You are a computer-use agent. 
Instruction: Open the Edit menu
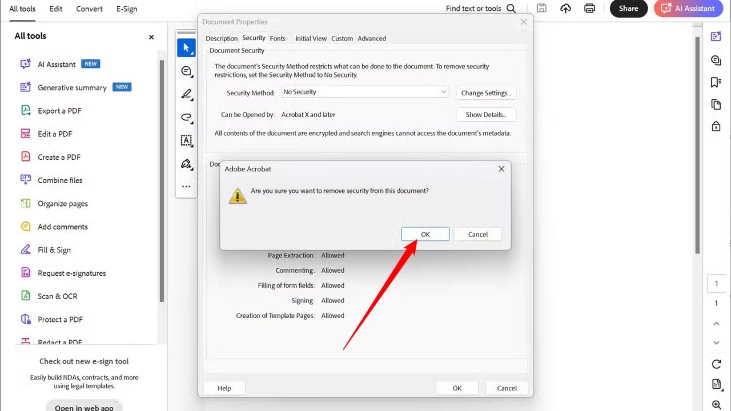[56, 9]
